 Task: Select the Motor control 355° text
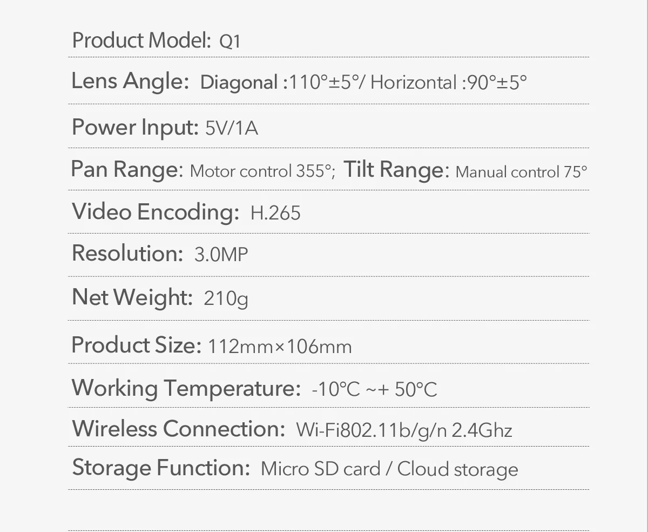pyautogui.click(x=262, y=171)
